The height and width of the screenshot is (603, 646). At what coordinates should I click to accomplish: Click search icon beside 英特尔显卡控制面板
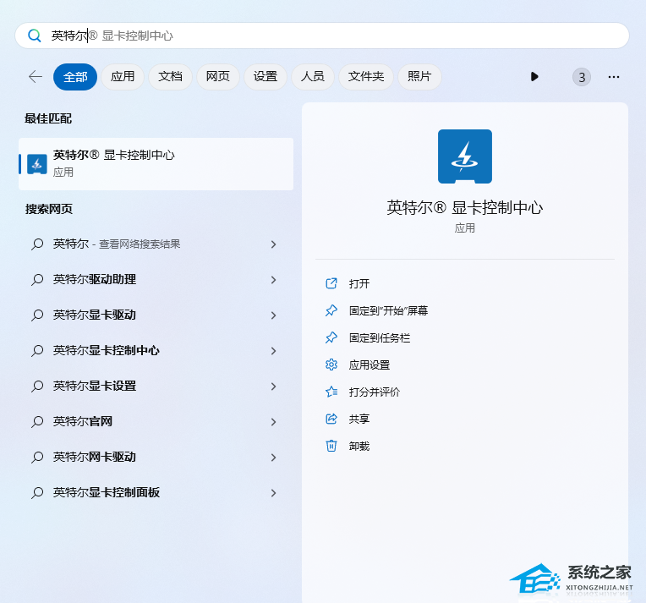37,492
